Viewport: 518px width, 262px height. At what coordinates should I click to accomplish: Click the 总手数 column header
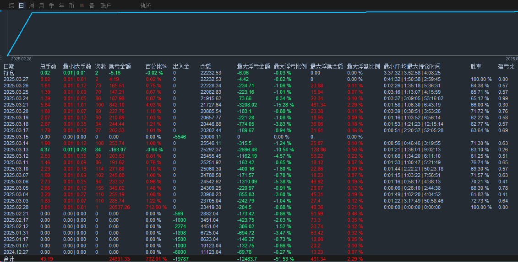coord(48,66)
